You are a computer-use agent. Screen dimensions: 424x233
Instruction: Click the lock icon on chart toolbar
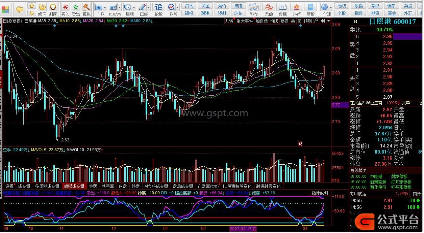pos(316,21)
